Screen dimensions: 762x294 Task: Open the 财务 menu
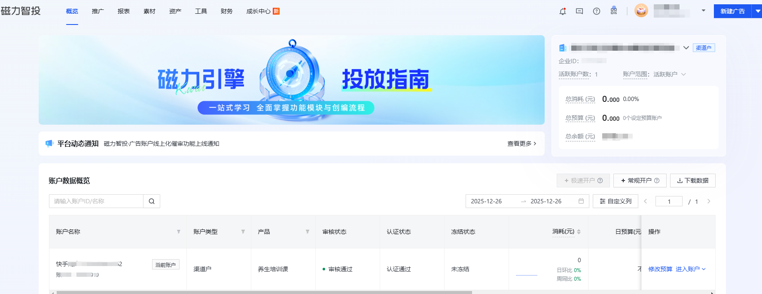(x=227, y=11)
